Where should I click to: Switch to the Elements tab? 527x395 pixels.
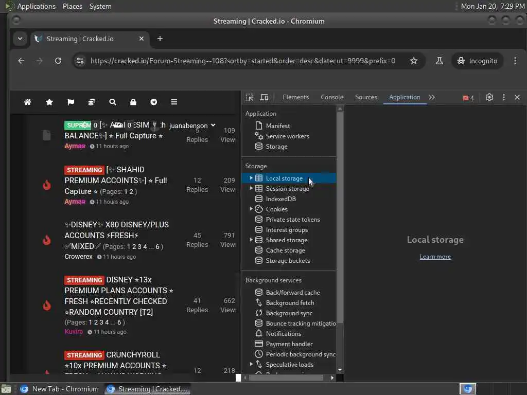296,97
